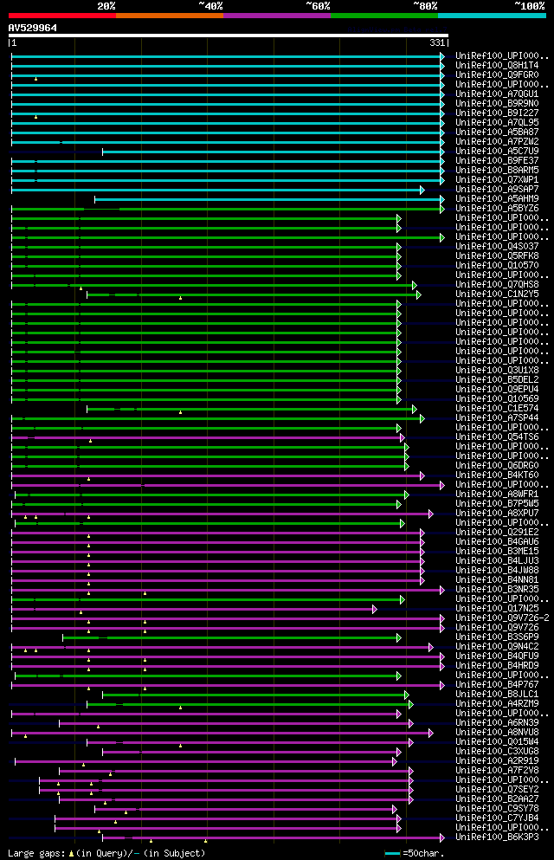
Task: Pick the UniRef100_Q17N25 subject label
Action: pyautogui.click(x=497, y=608)
